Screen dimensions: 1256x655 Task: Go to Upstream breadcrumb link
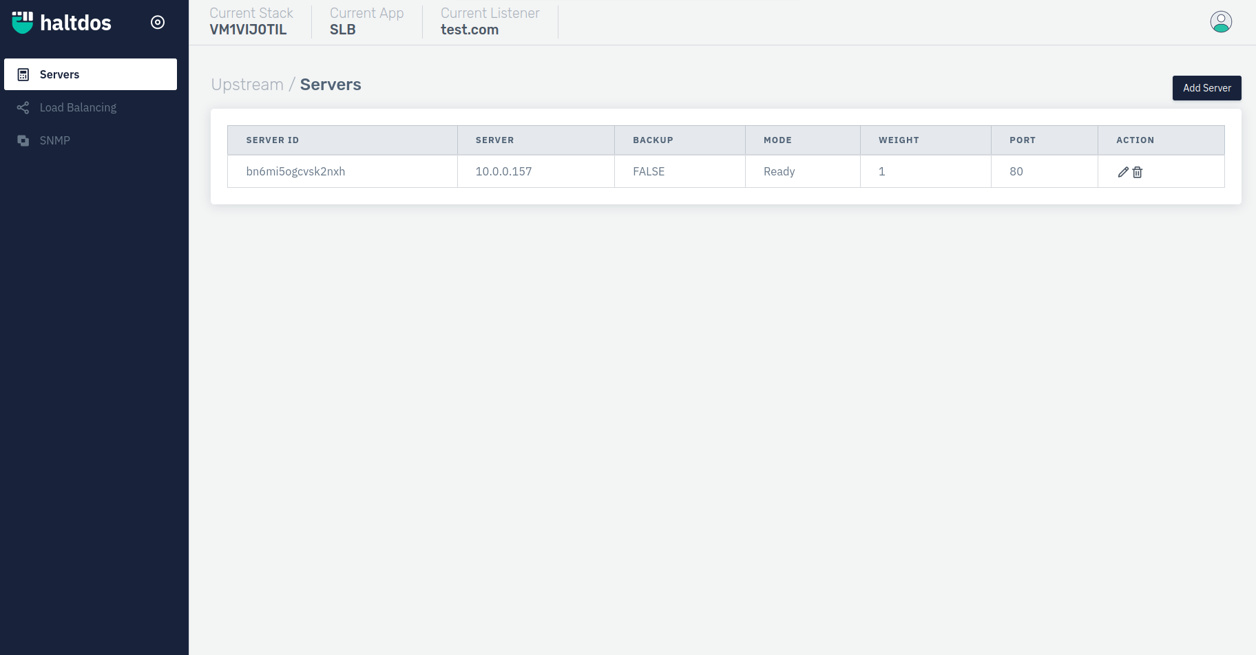(247, 85)
